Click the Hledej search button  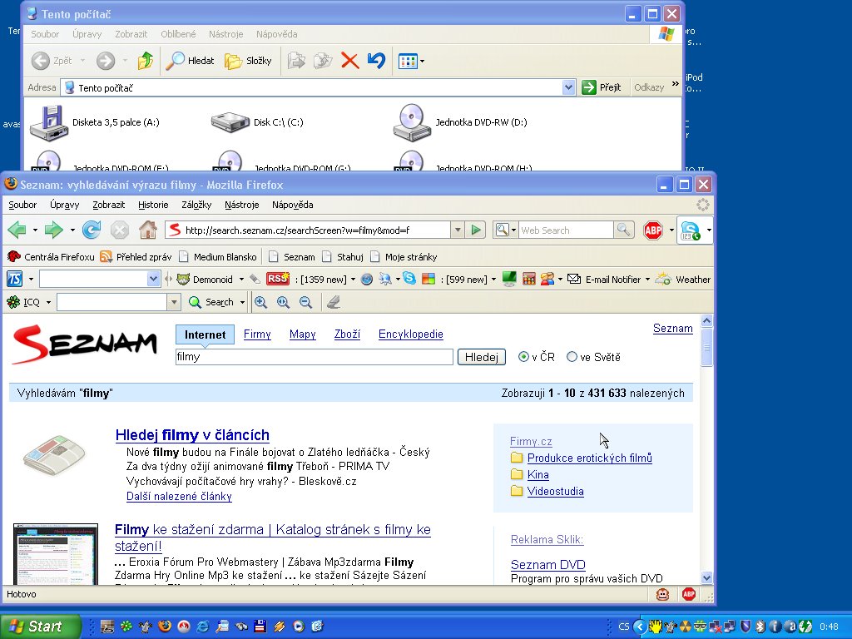(482, 357)
